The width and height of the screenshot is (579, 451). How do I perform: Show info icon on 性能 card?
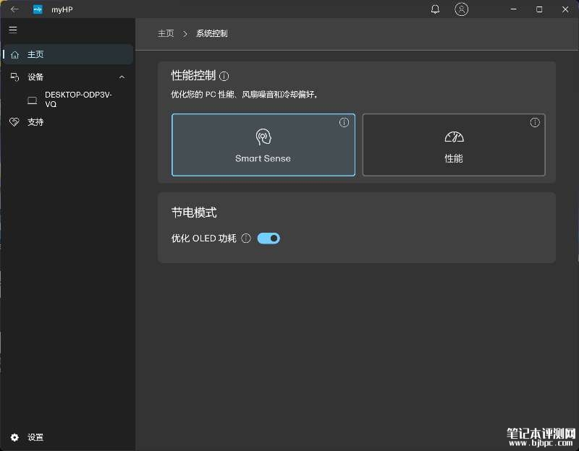click(535, 122)
